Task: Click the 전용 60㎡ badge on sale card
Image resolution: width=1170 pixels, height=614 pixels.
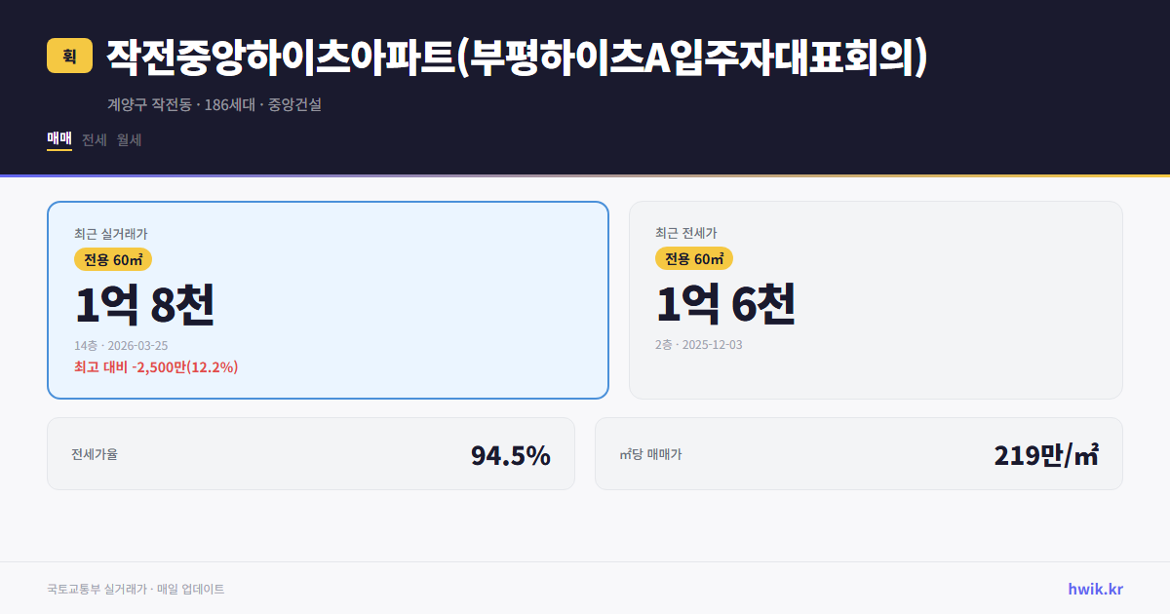Action: tap(112, 259)
